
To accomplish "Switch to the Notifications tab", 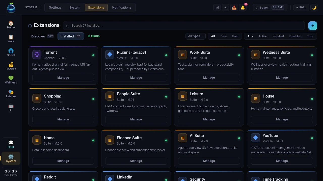I will [x=122, y=8].
